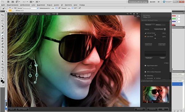Viewport: 185px width, 112px height.
Task: Open the Редактирование menu
Action: coord(13,5)
